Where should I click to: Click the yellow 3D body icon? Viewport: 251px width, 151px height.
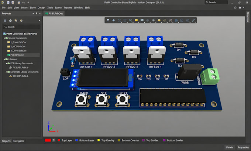[x=159, y=20]
